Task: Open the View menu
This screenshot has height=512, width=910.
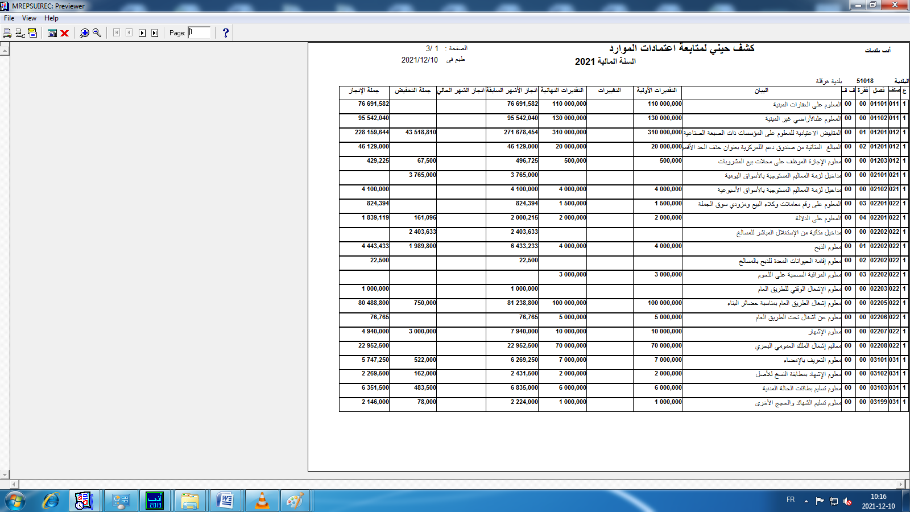Action: [29, 18]
